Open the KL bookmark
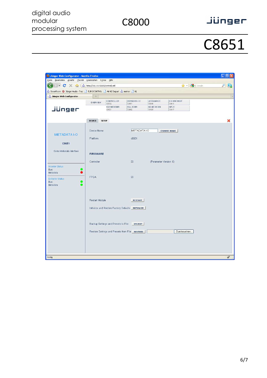Screen dimensions: 267x378 tap(134, 91)
